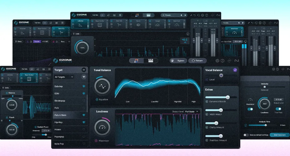Screen dimensions: 290x156
Task: Add new target with plus icon
Action: pyautogui.click(x=84, y=70)
